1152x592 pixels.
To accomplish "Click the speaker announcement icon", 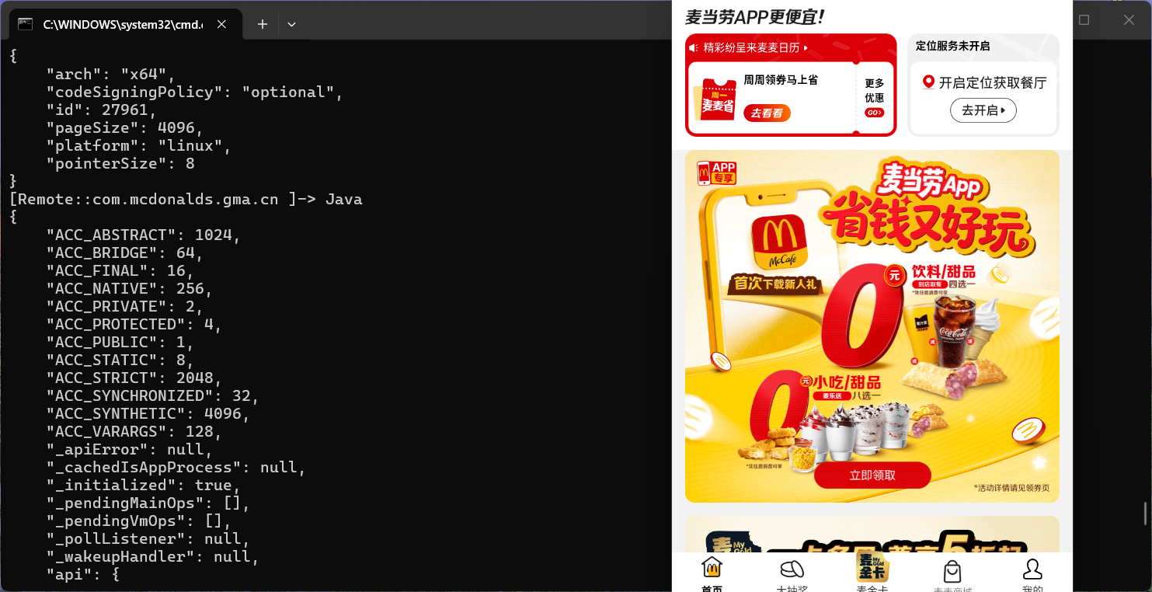I will click(x=694, y=48).
